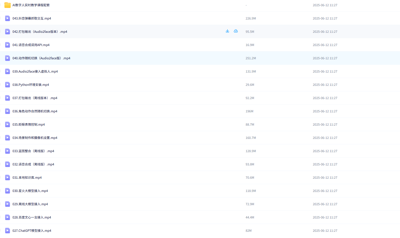The image size is (400, 238).
Task: Select 032.语音合成（离线版）.mp4 file name
Action: pos(33,164)
